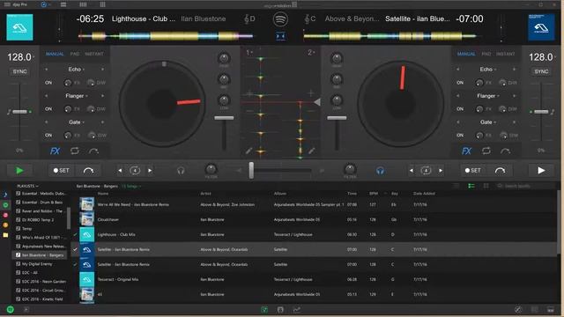The image size is (564, 317).
Task: Activate the right deck loop button
Action: click(x=426, y=171)
